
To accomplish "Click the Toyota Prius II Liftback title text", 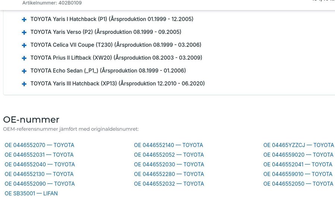I will (x=116, y=58).
